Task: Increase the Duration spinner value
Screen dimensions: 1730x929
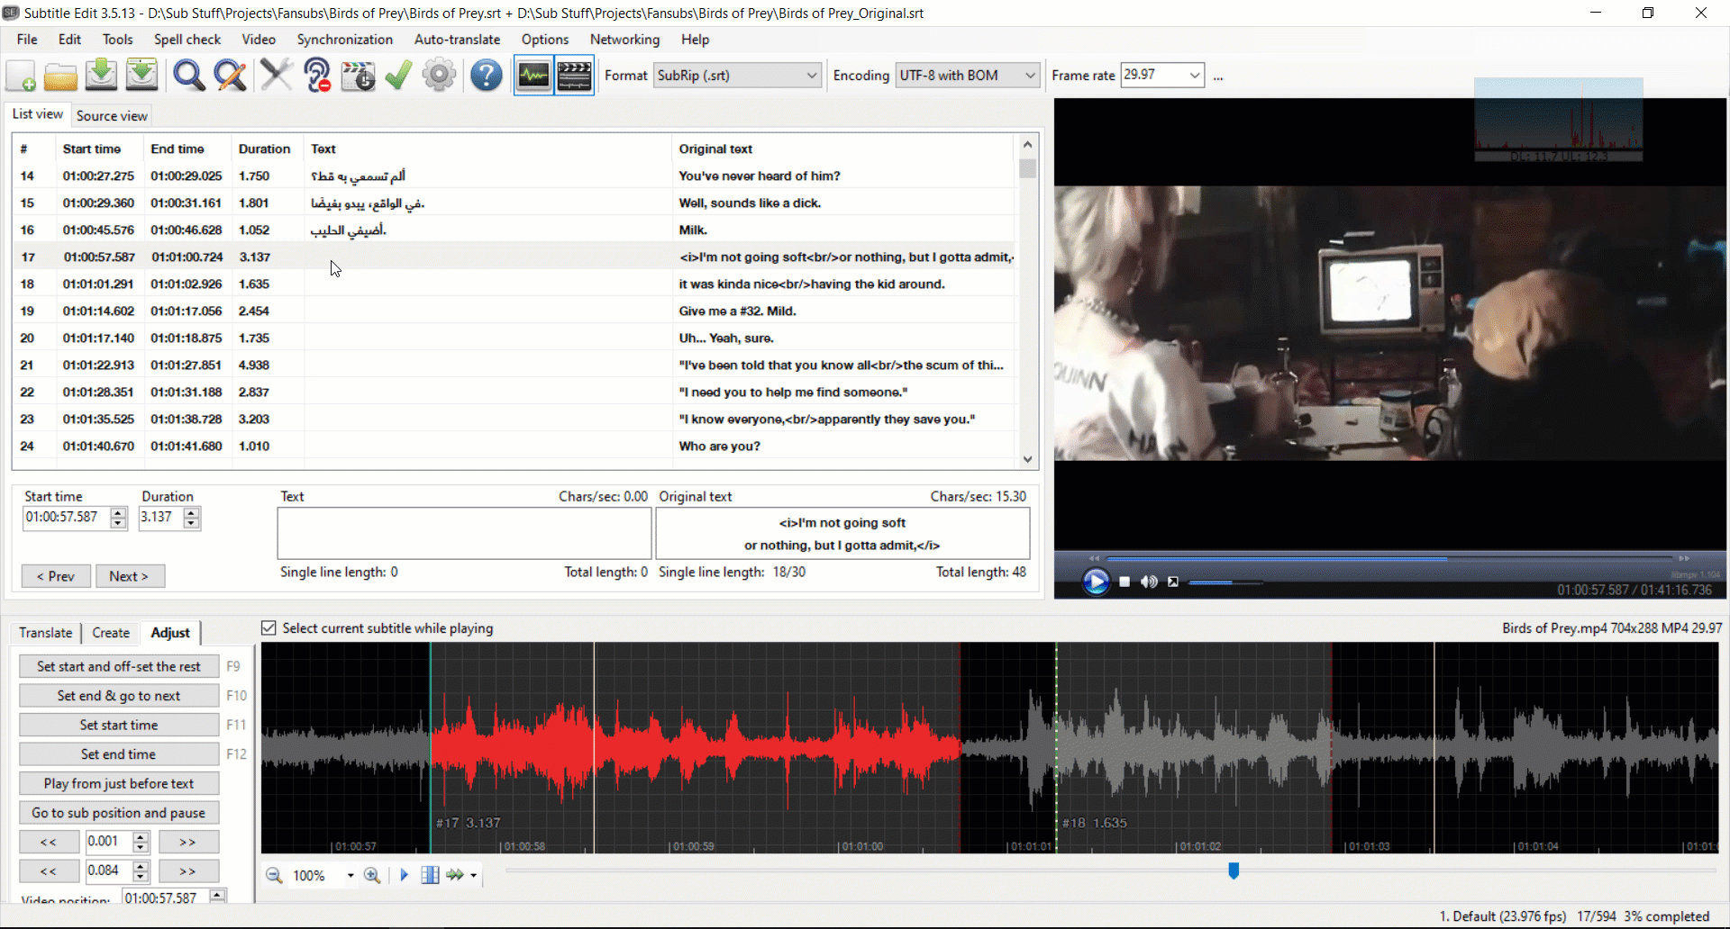Action: (191, 512)
